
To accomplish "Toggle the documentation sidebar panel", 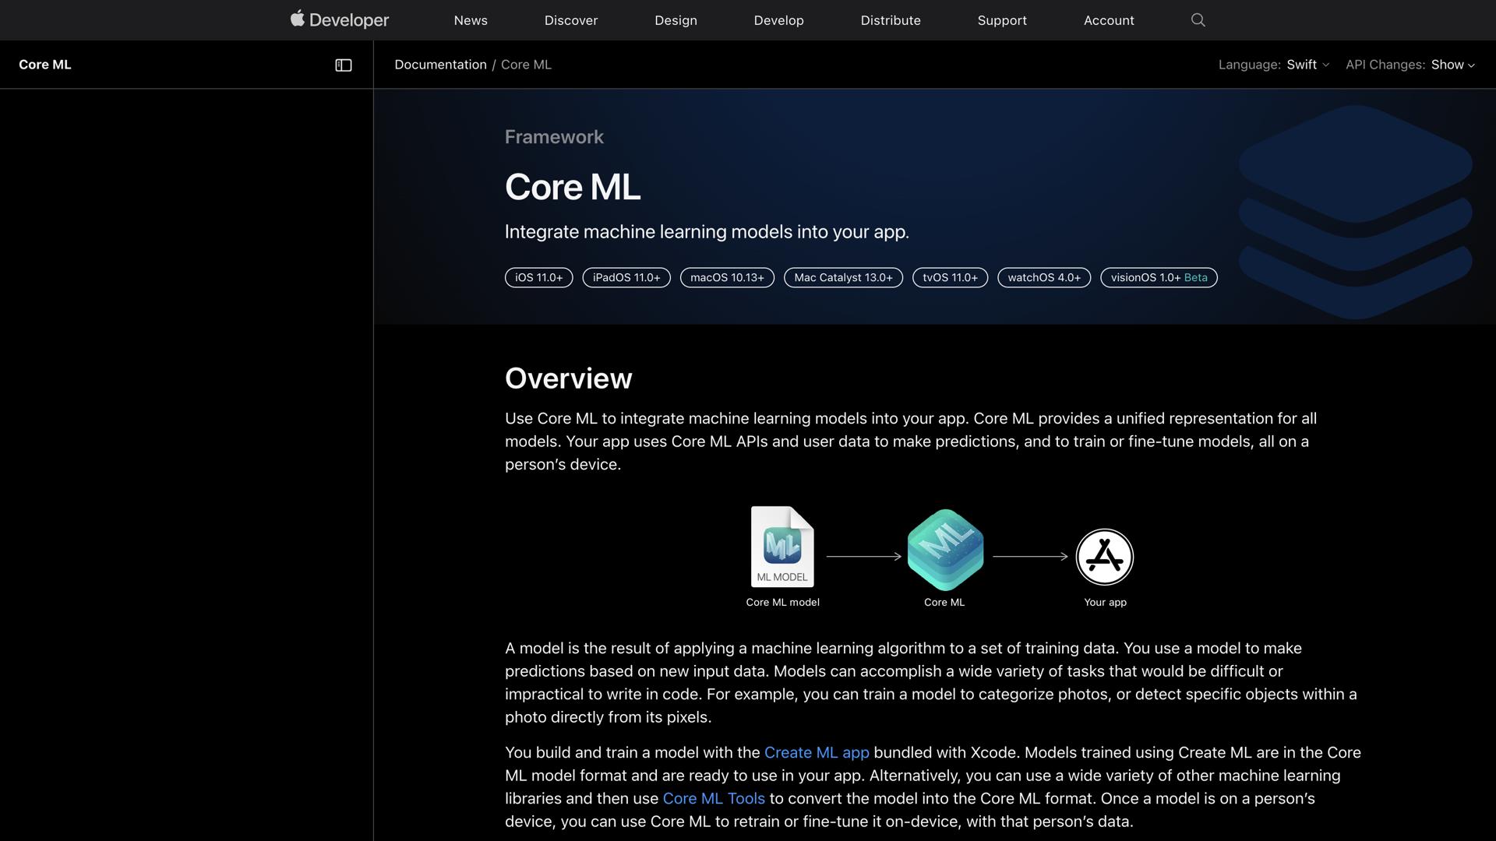I will (x=344, y=65).
